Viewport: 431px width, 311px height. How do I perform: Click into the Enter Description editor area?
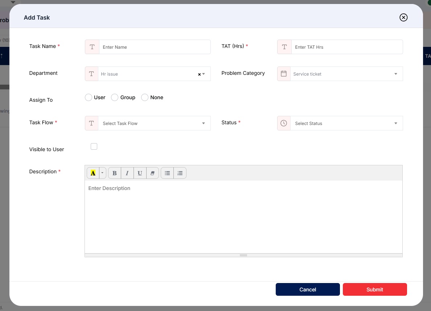point(243,217)
